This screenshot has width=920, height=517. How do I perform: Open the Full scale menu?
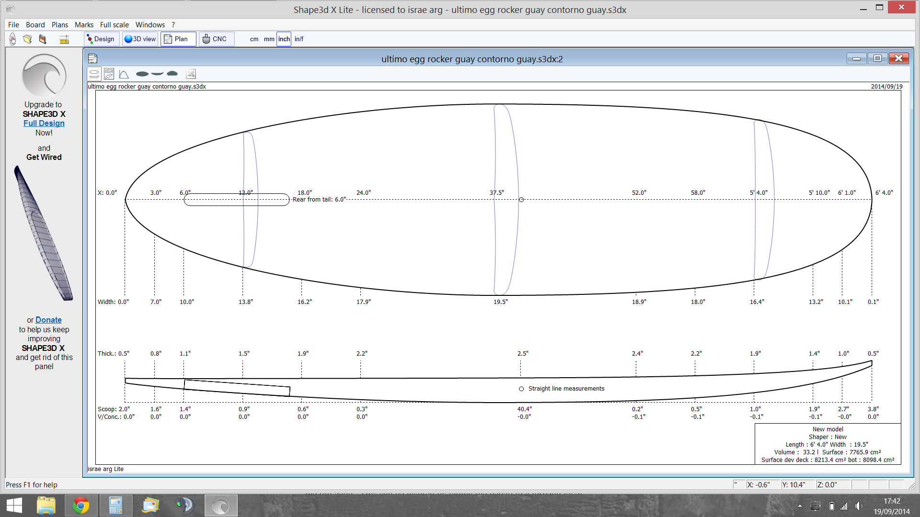[x=114, y=25]
